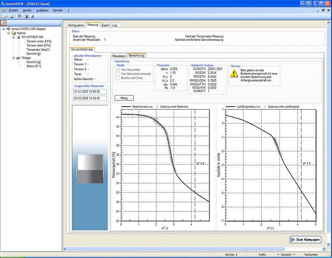Image resolution: width=332 pixels, height=258 pixels.
Task: Select Tension oben [hPa] in the tree
Action: pyautogui.click(x=38, y=45)
